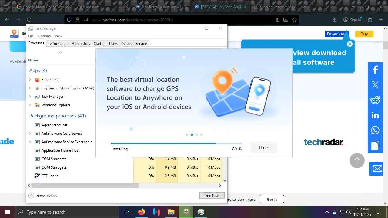Click the copy-link icon in share sidebar
The width and height of the screenshot is (388, 218).
click(x=375, y=145)
